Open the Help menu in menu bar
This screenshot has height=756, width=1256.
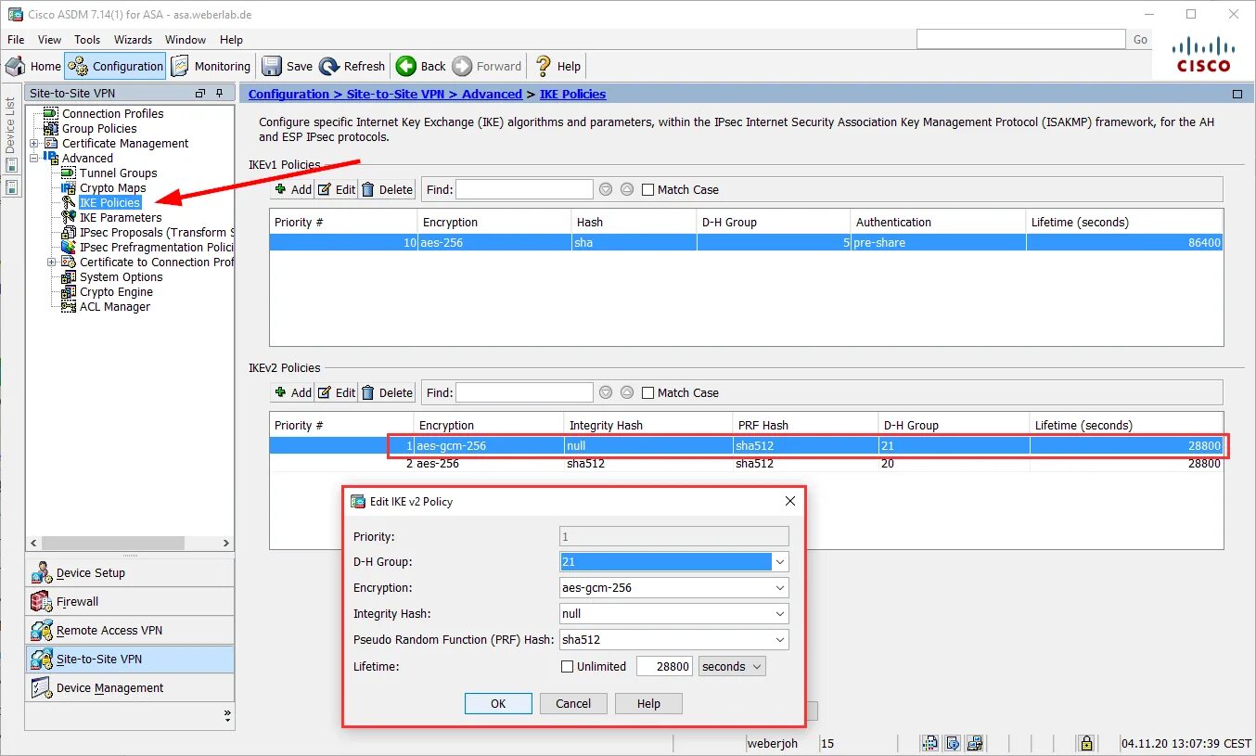[x=231, y=40]
